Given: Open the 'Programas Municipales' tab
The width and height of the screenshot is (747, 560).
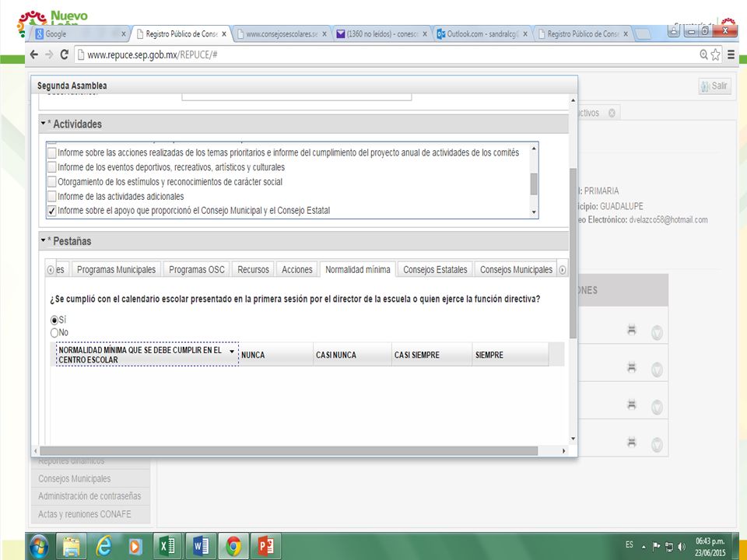Looking at the screenshot, I should [x=116, y=270].
